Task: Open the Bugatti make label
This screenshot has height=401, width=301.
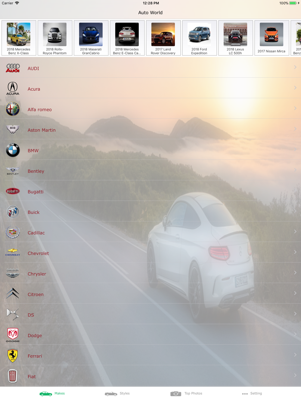Action: [36, 192]
